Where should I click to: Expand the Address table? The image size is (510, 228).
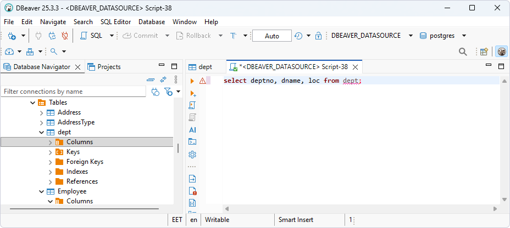pyautogui.click(x=41, y=112)
